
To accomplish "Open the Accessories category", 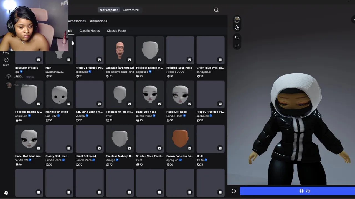I will [77, 21].
